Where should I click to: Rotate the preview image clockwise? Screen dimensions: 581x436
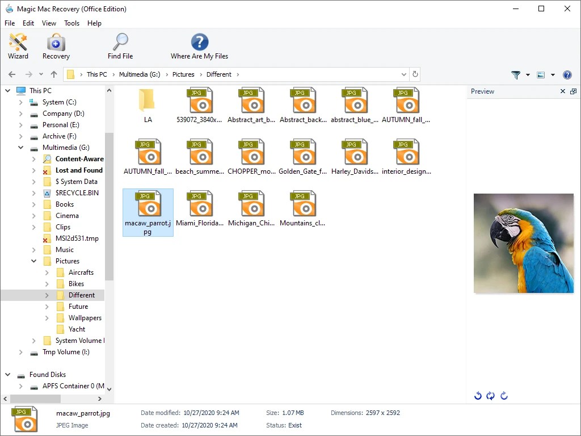click(504, 396)
